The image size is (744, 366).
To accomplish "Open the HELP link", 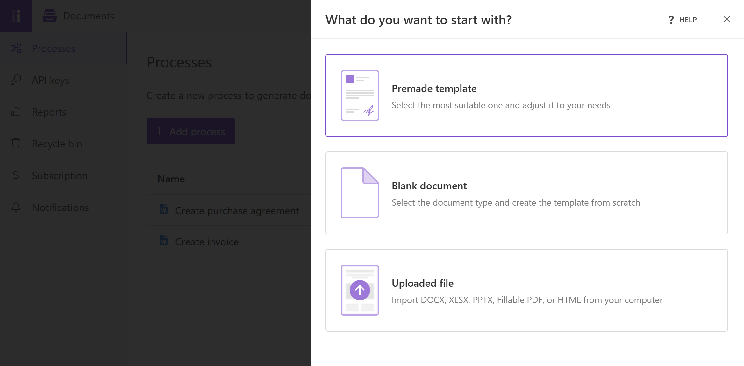I will (688, 19).
